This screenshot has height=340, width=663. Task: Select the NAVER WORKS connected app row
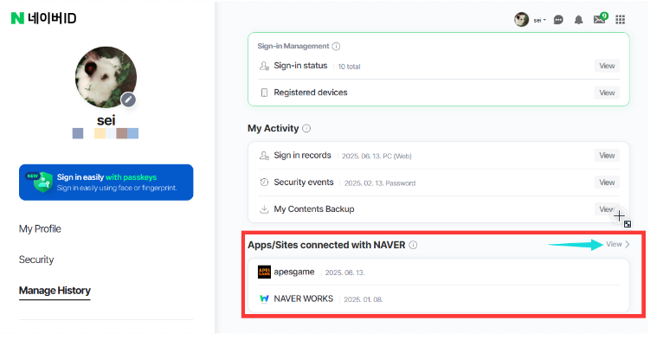439,298
